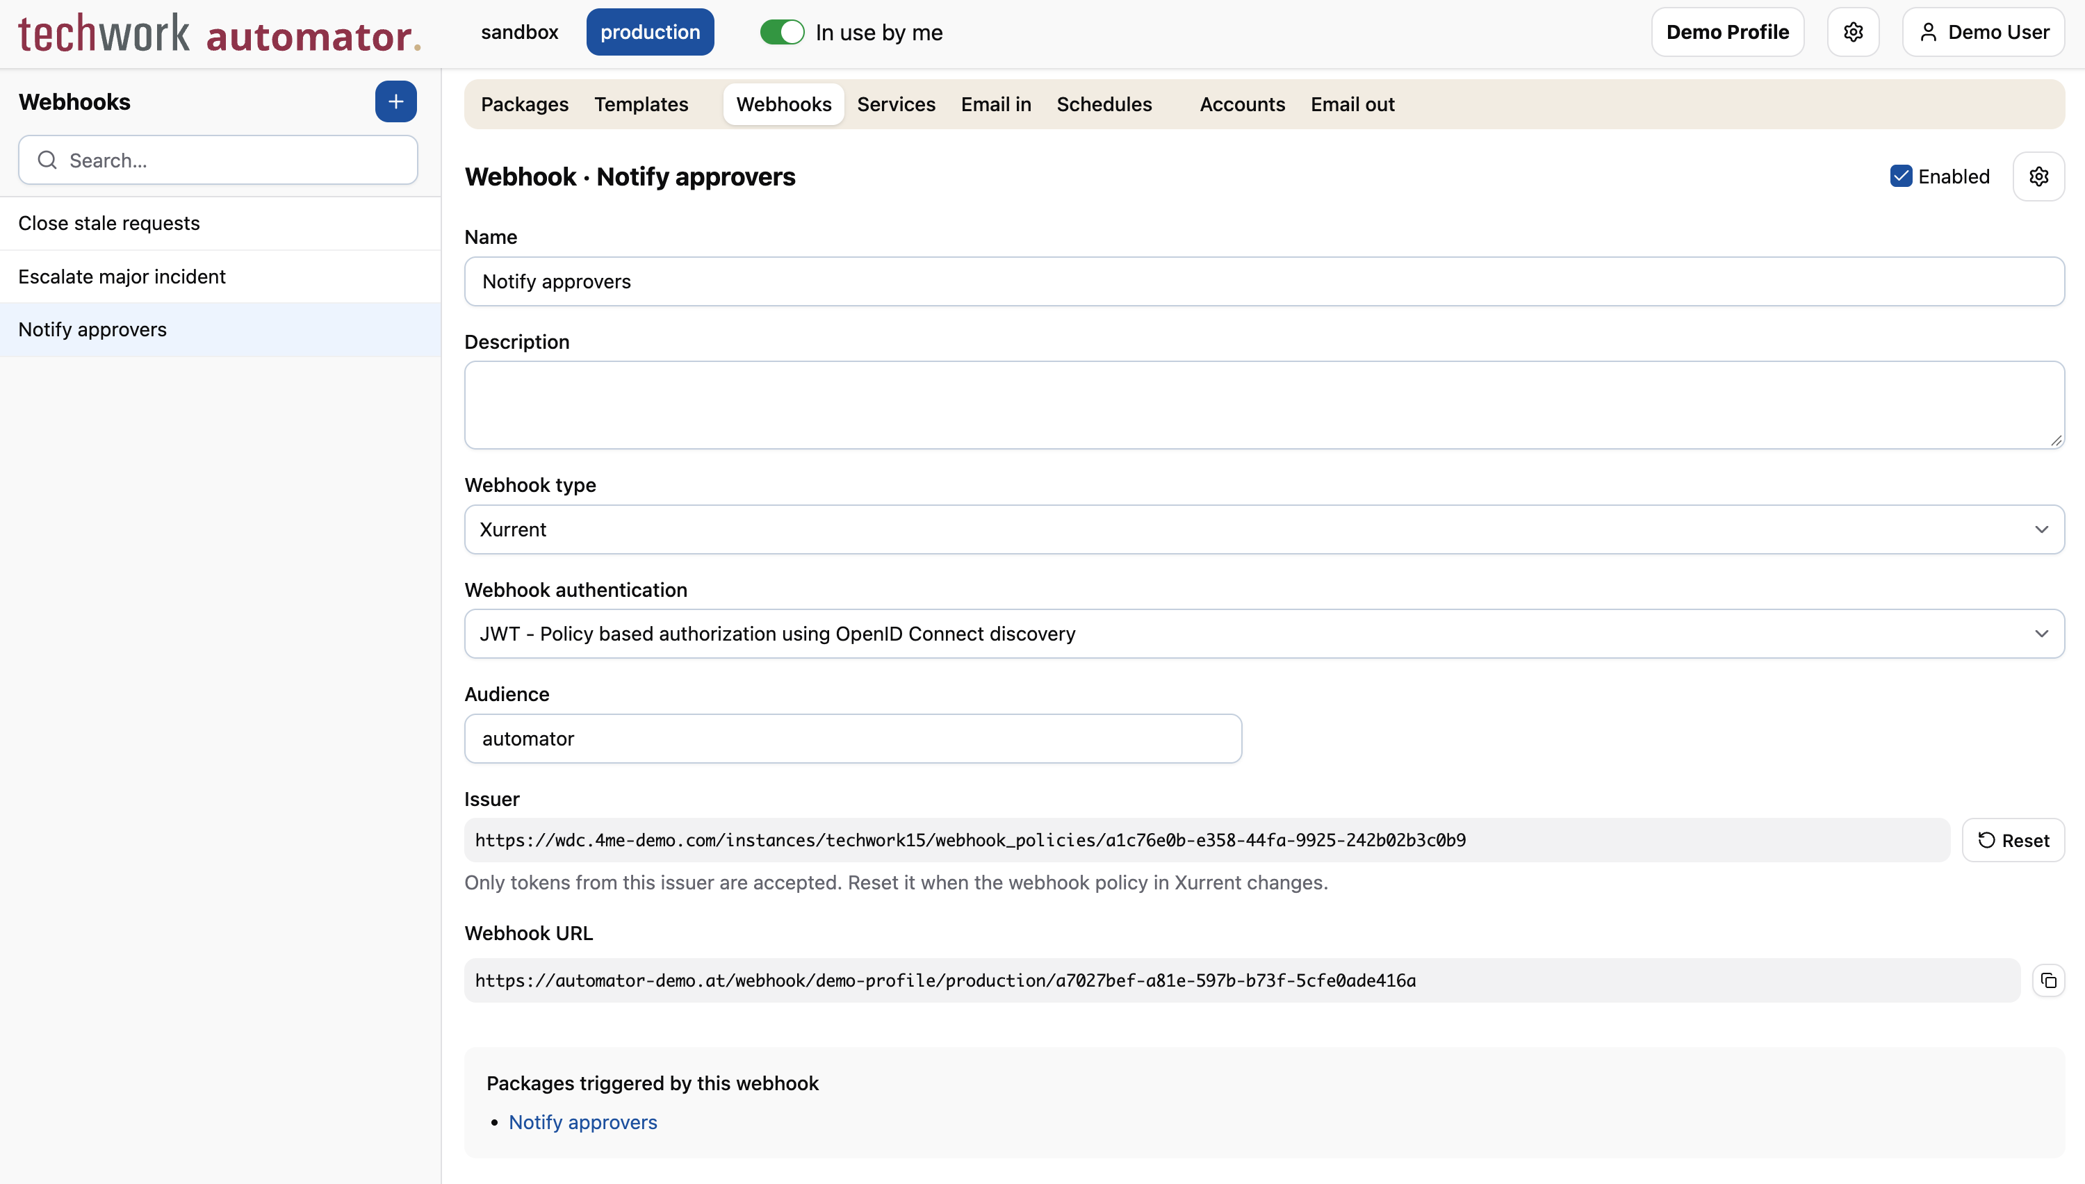Open the Services tab
Screen dimensions: 2085x1184
(896, 104)
